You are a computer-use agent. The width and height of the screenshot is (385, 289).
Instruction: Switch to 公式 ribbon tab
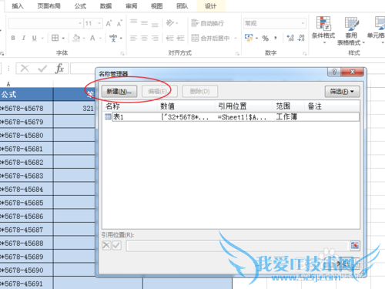(x=80, y=6)
